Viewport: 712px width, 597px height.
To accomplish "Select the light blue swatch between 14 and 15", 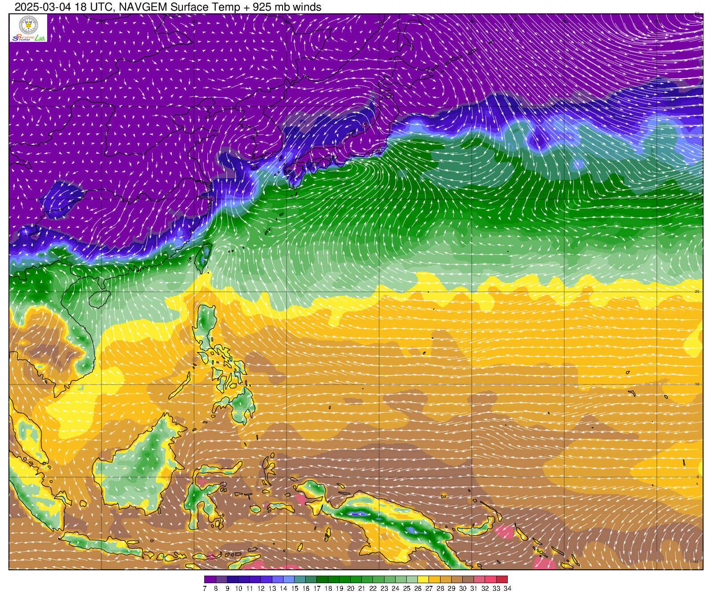I will click(x=289, y=580).
